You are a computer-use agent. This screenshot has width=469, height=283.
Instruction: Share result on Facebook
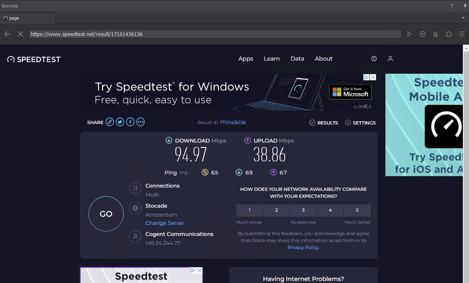tap(130, 122)
